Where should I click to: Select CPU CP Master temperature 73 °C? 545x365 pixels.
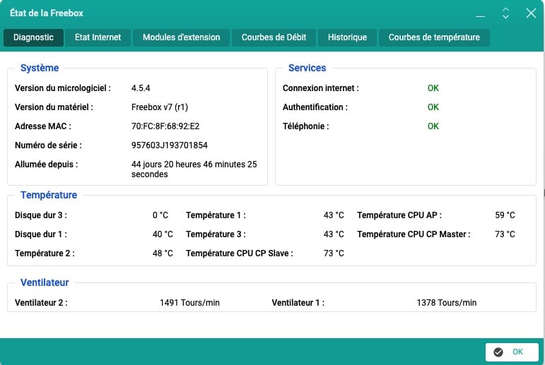pyautogui.click(x=505, y=234)
